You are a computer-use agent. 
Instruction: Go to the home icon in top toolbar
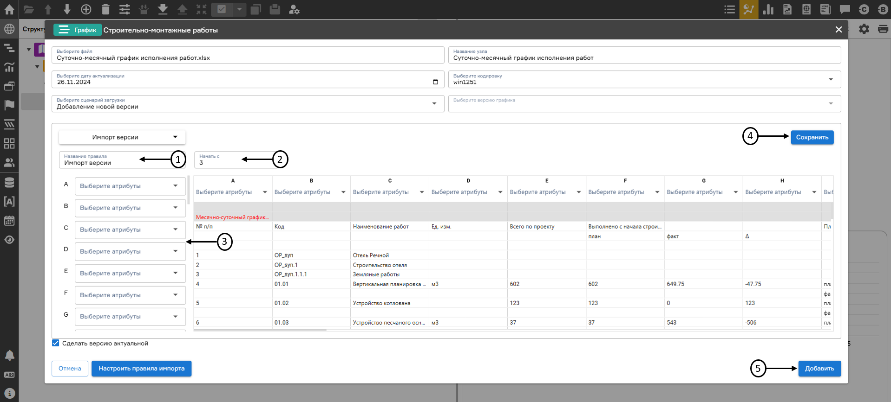[x=9, y=9]
